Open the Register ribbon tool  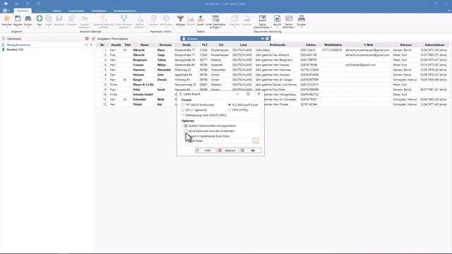coord(18,20)
